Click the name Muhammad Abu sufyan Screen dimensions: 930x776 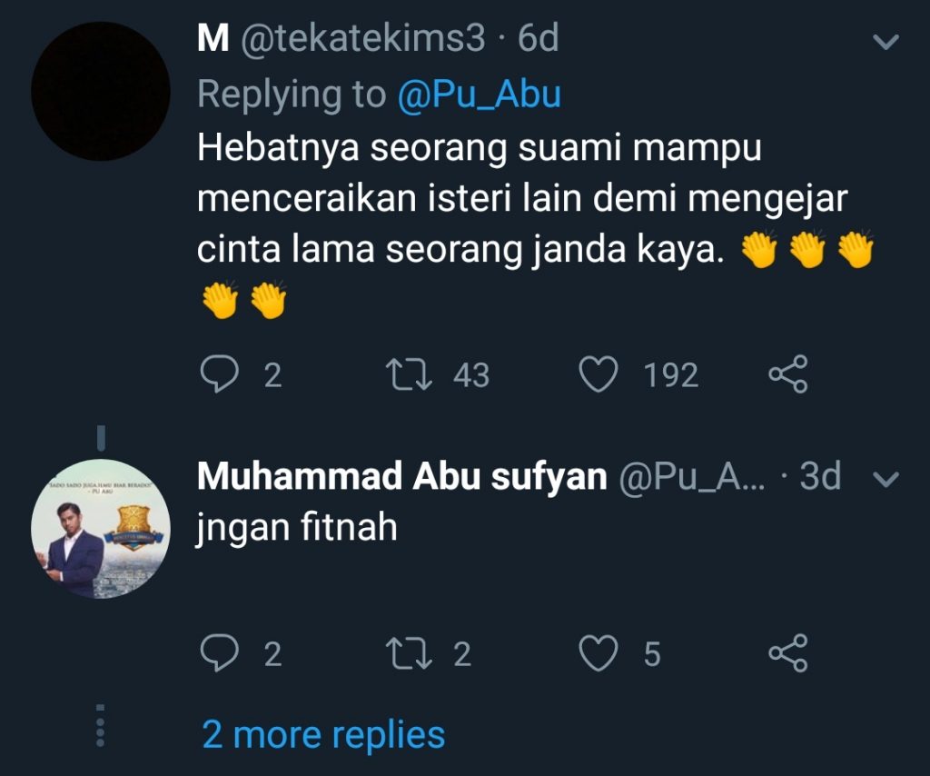pyautogui.click(x=401, y=477)
